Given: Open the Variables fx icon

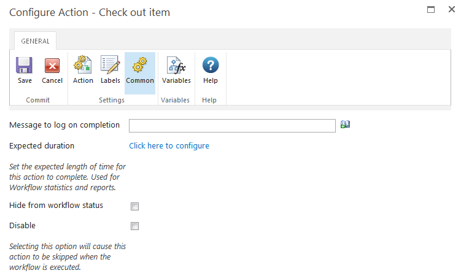Looking at the screenshot, I should pos(176,65).
